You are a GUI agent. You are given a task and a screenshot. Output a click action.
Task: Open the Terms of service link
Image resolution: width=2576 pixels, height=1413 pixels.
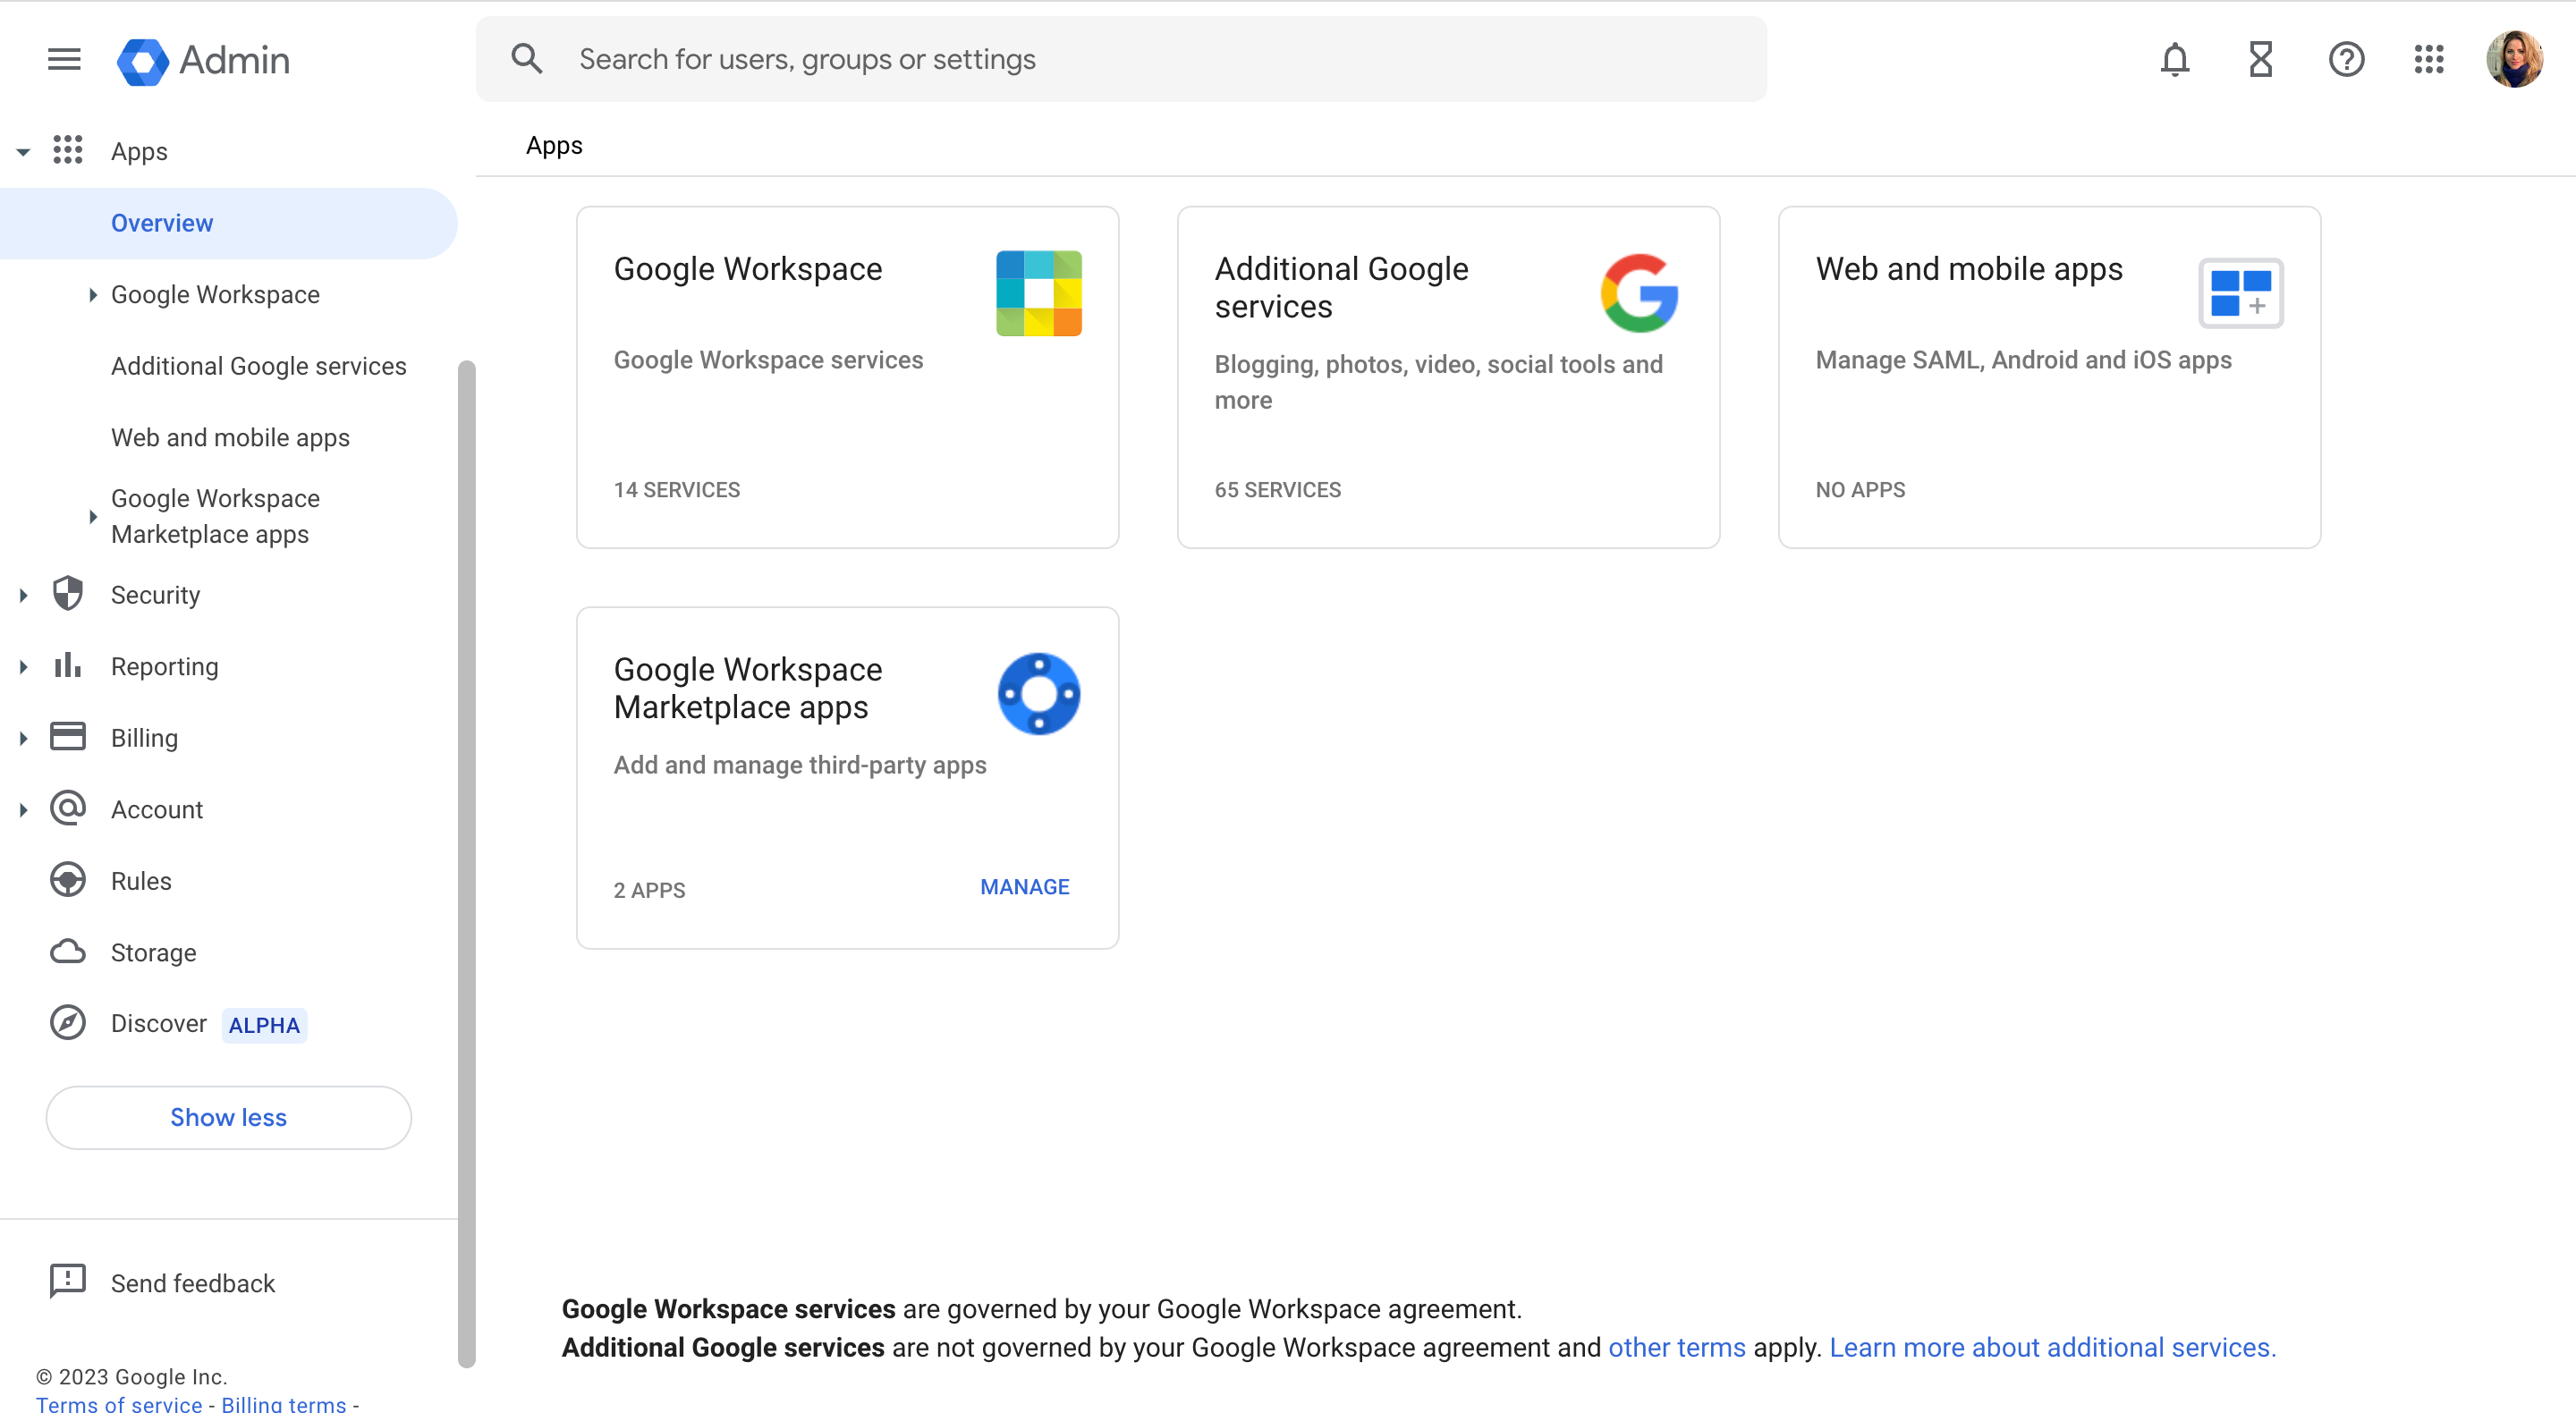coord(117,1404)
